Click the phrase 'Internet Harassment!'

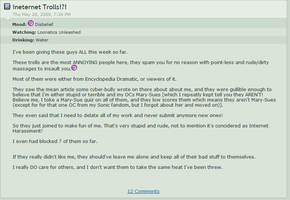point(31,131)
